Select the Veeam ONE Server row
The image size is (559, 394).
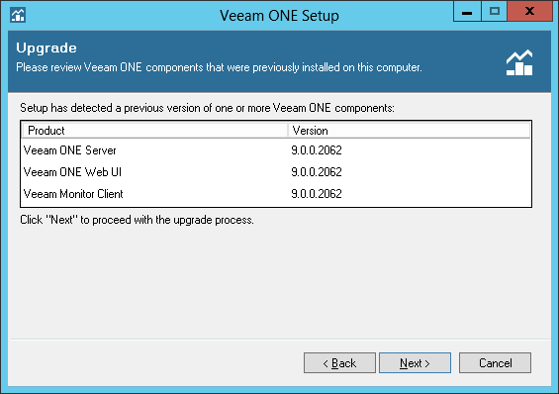pyautogui.click(x=276, y=150)
